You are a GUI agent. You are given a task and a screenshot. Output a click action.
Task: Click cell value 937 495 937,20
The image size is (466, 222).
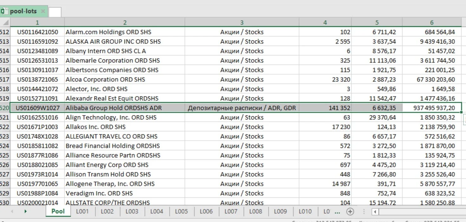(x=432, y=108)
